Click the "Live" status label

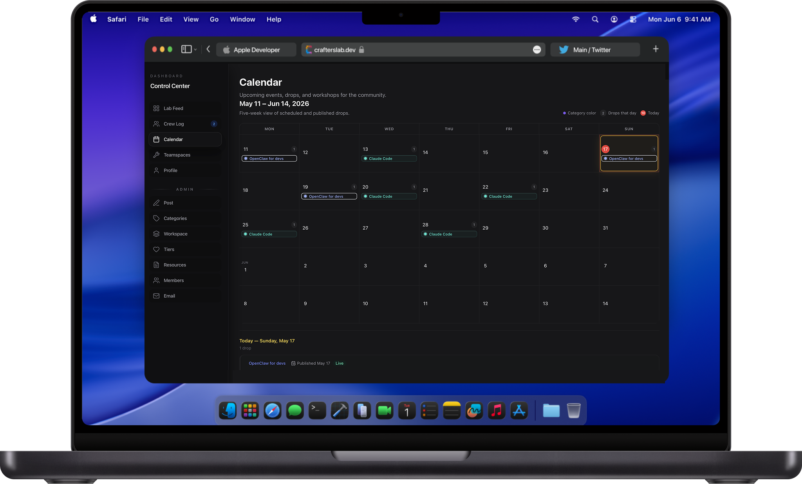point(340,363)
